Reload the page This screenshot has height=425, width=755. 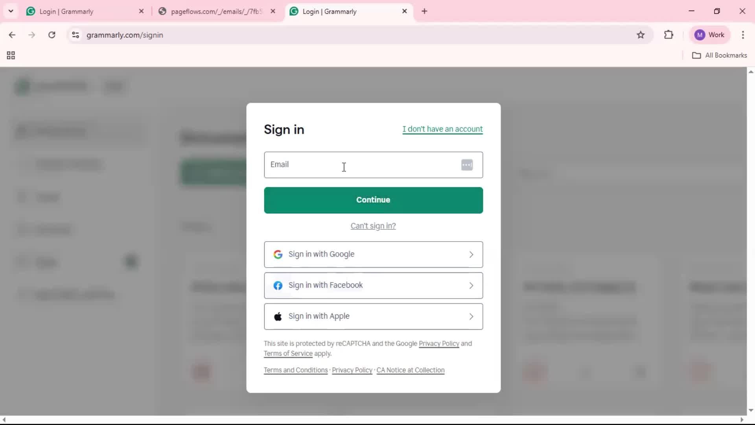pos(52,35)
